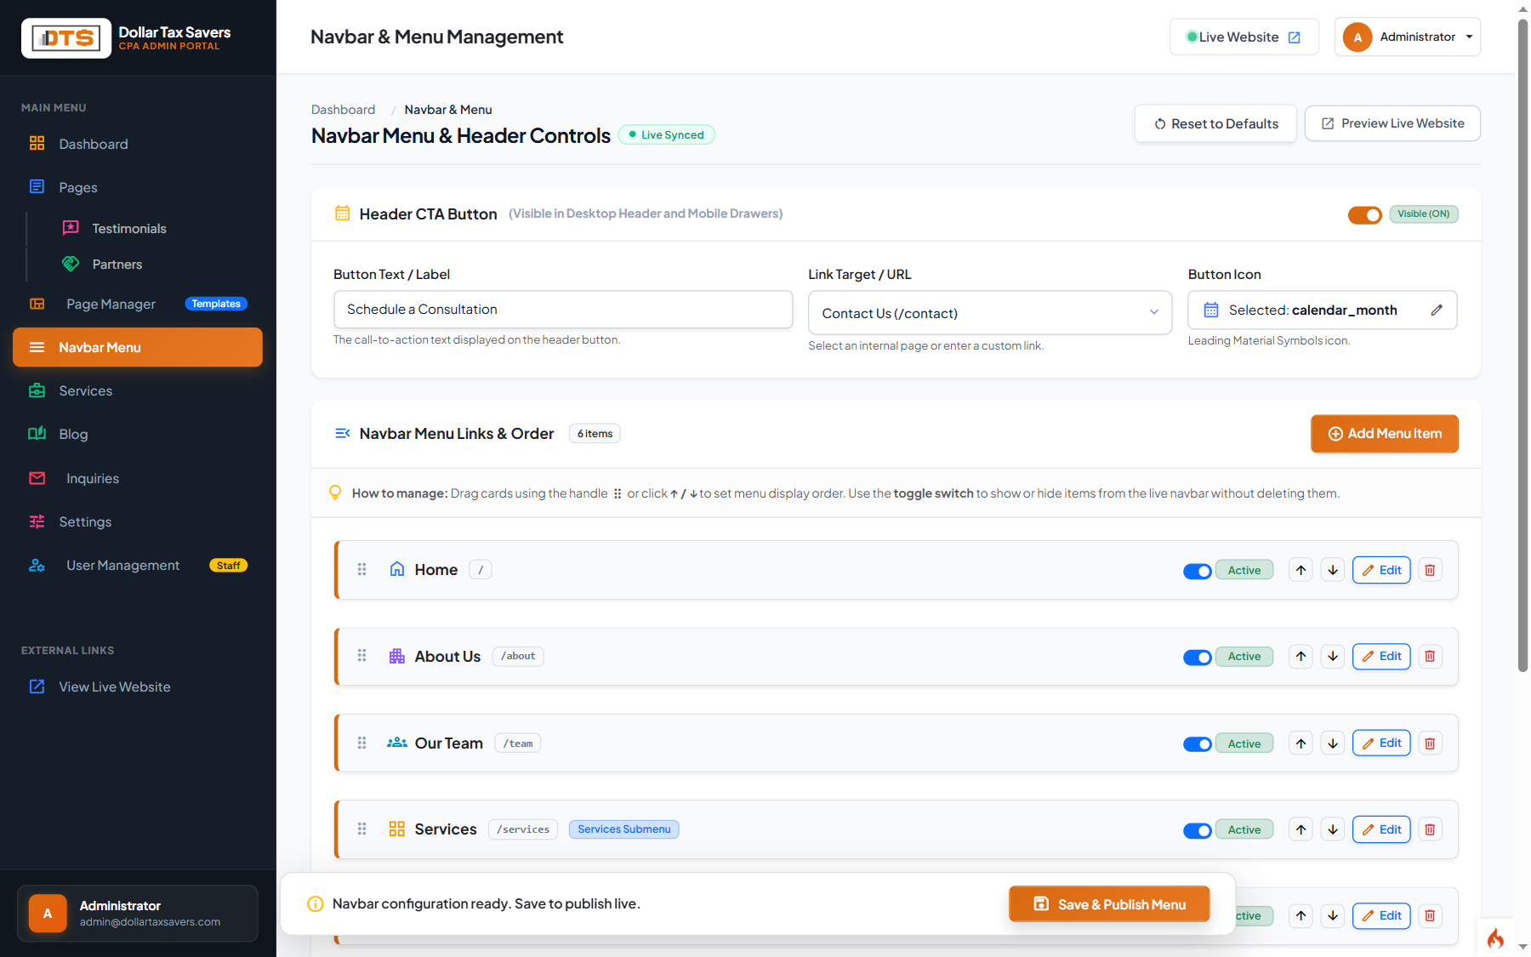Image resolution: width=1531 pixels, height=957 pixels.
Task: Click the page vertical scrollbar
Action: (1522, 345)
